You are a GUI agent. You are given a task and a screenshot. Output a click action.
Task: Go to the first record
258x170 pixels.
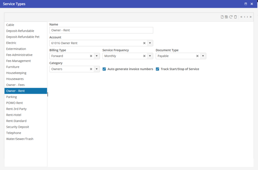pyautogui.click(x=241, y=17)
